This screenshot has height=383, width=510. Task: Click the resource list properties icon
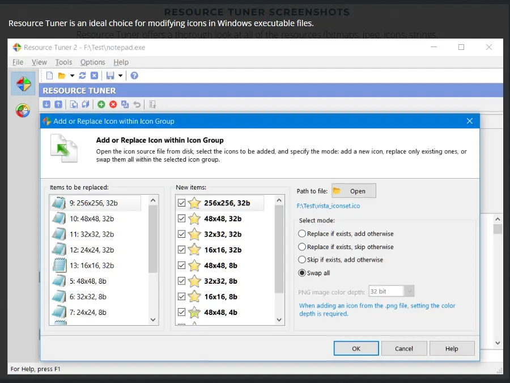[x=152, y=104]
